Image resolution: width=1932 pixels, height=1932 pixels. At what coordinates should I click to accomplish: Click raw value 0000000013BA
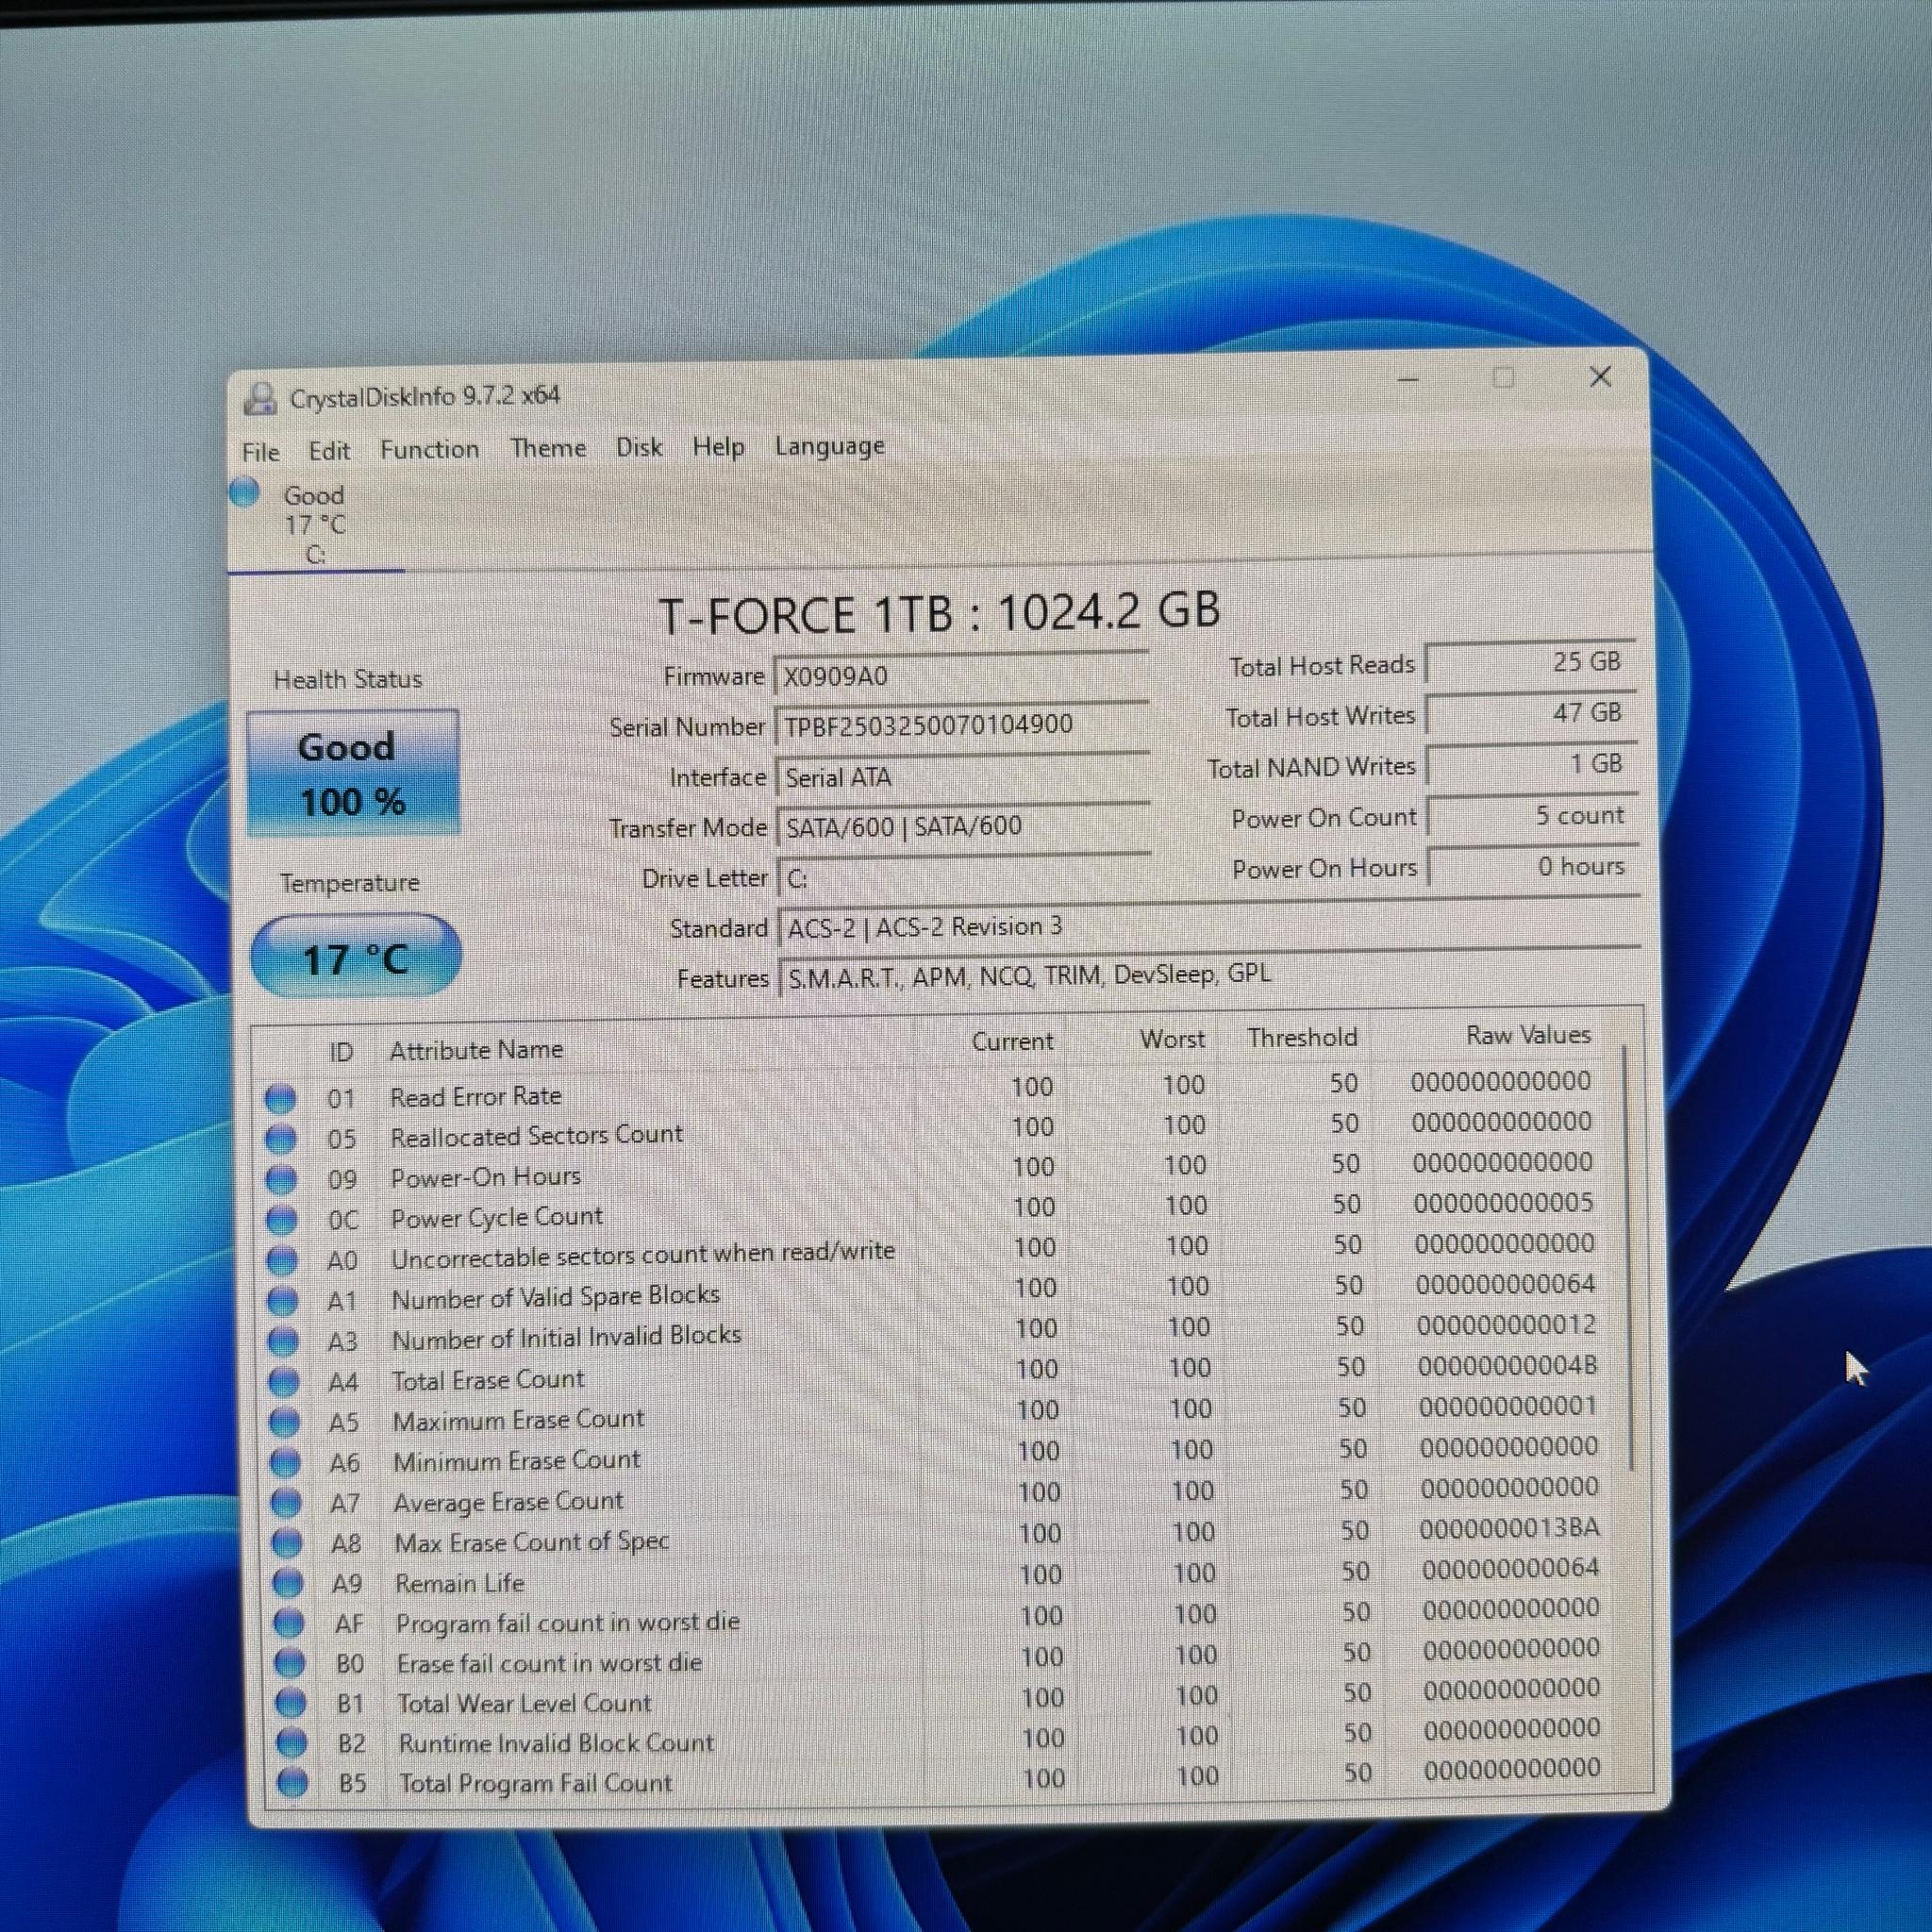(1509, 1528)
